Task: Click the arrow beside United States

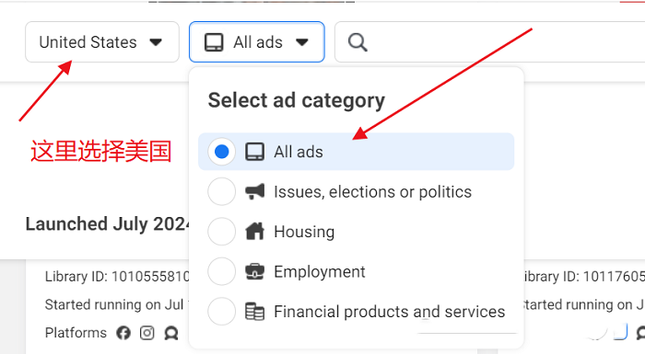Action: click(156, 42)
